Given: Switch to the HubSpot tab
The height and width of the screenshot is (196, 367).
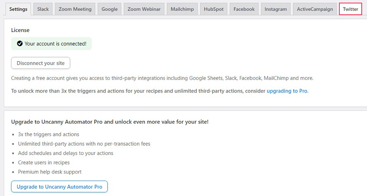Looking at the screenshot, I should (x=214, y=9).
